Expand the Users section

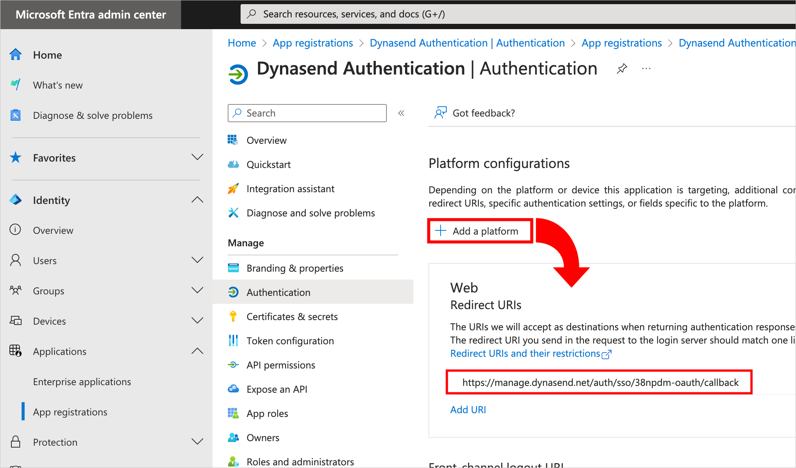click(197, 260)
